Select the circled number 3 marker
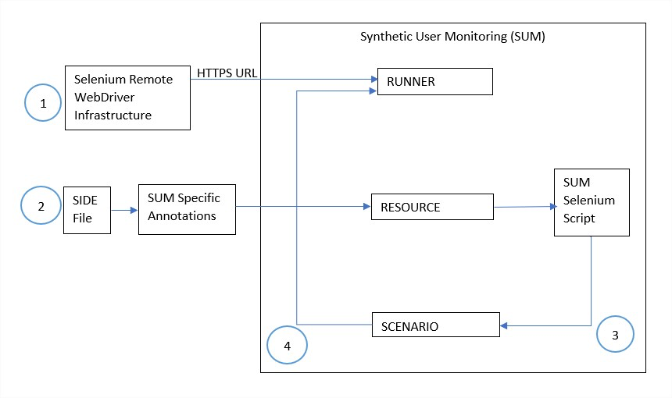Image resolution: width=672 pixels, height=398 pixels. (x=614, y=335)
